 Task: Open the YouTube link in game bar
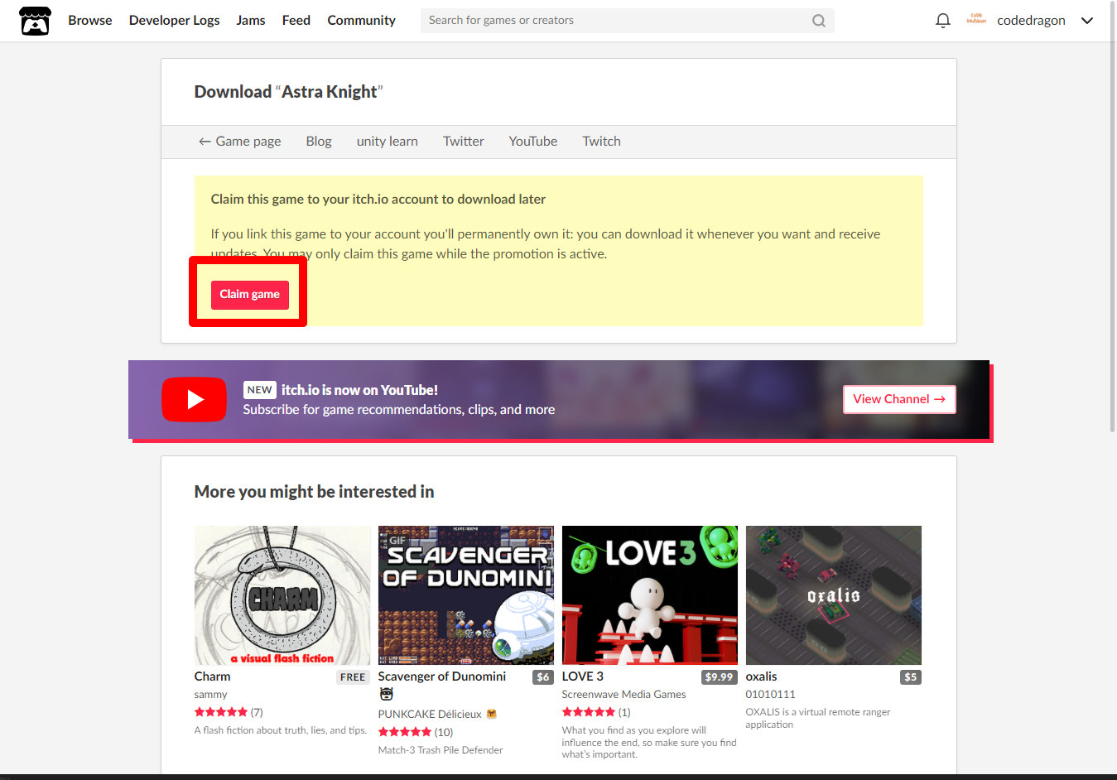coord(532,142)
